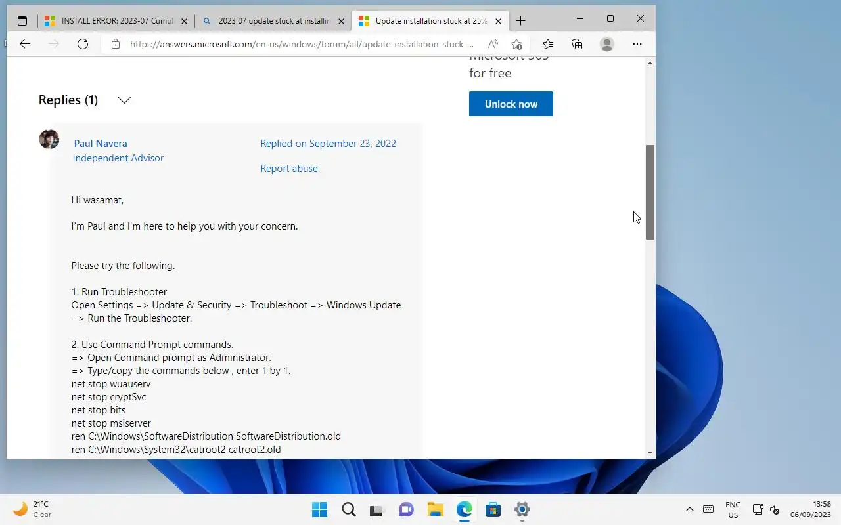The height and width of the screenshot is (525, 841).
Task: Close the 'Update installation stuck at 25%' tab
Action: coord(498,21)
